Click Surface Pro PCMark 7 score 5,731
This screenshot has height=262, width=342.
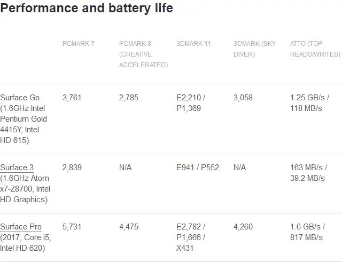pyautogui.click(x=72, y=227)
